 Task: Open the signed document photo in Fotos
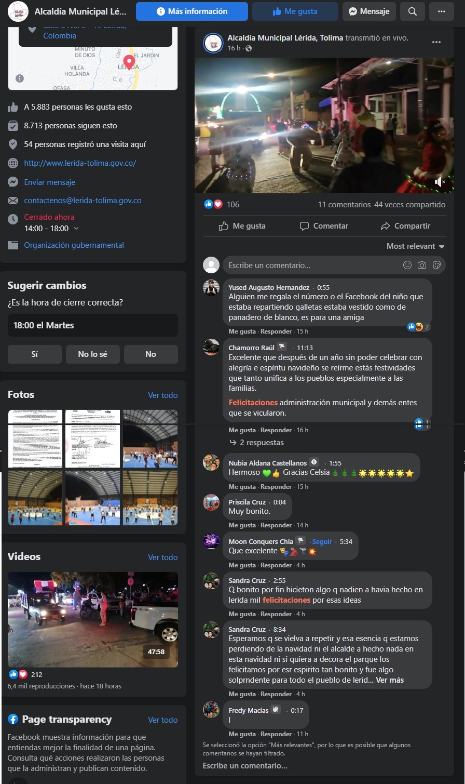(x=92, y=439)
